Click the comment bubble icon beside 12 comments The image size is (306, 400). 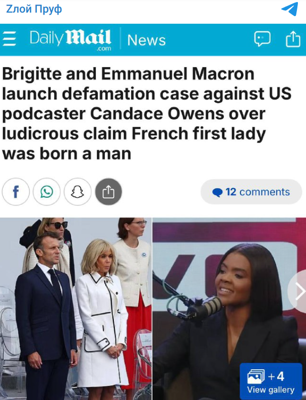pos(217,192)
